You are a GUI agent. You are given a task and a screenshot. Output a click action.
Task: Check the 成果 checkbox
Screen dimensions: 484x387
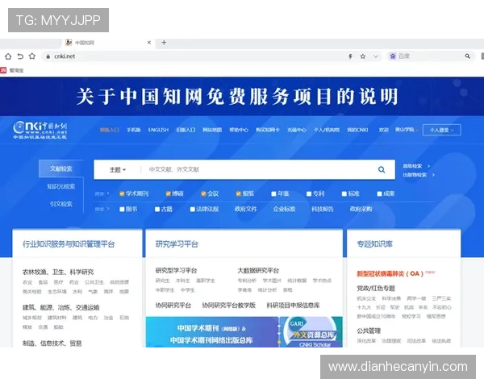(x=379, y=193)
